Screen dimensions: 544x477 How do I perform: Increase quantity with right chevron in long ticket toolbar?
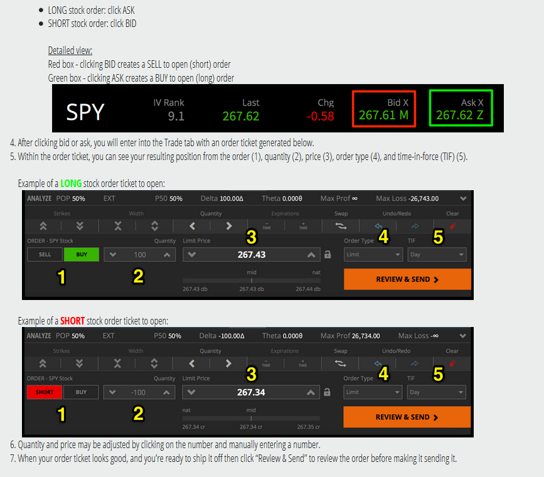tap(229, 227)
